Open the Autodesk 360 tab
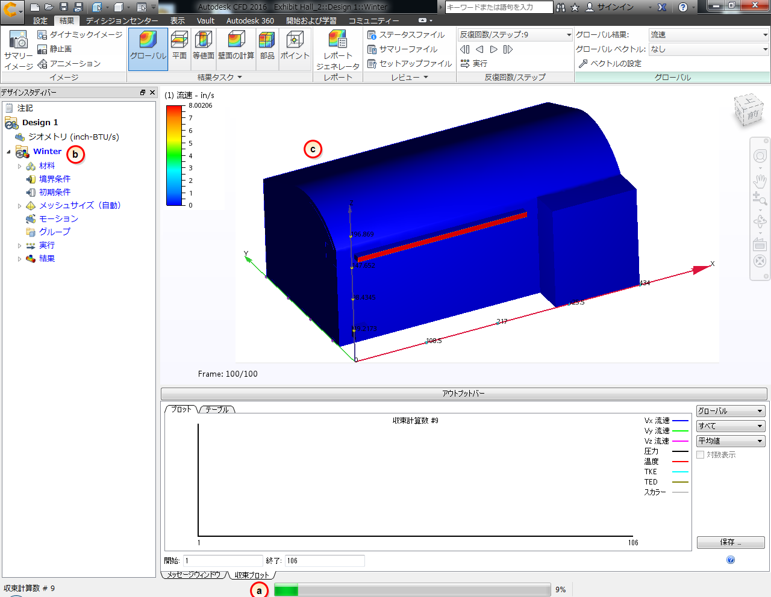Screen dimensions: 771x597 [250, 20]
